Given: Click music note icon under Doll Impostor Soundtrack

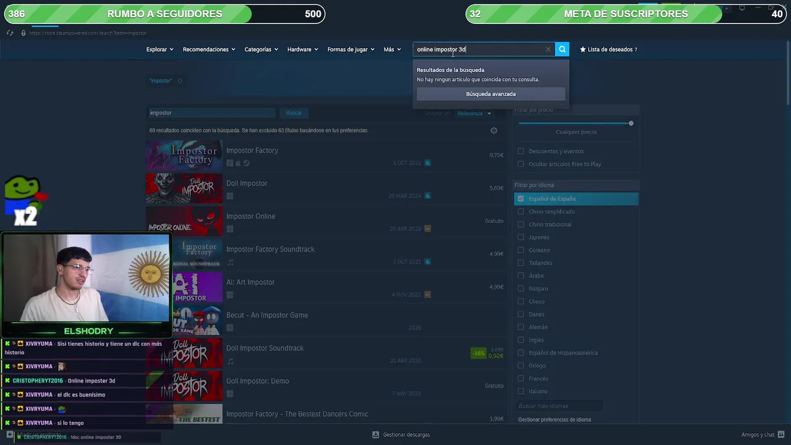Looking at the screenshot, I should (230, 361).
